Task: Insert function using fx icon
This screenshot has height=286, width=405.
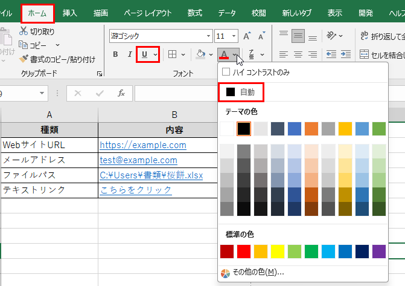Action: tap(121, 94)
